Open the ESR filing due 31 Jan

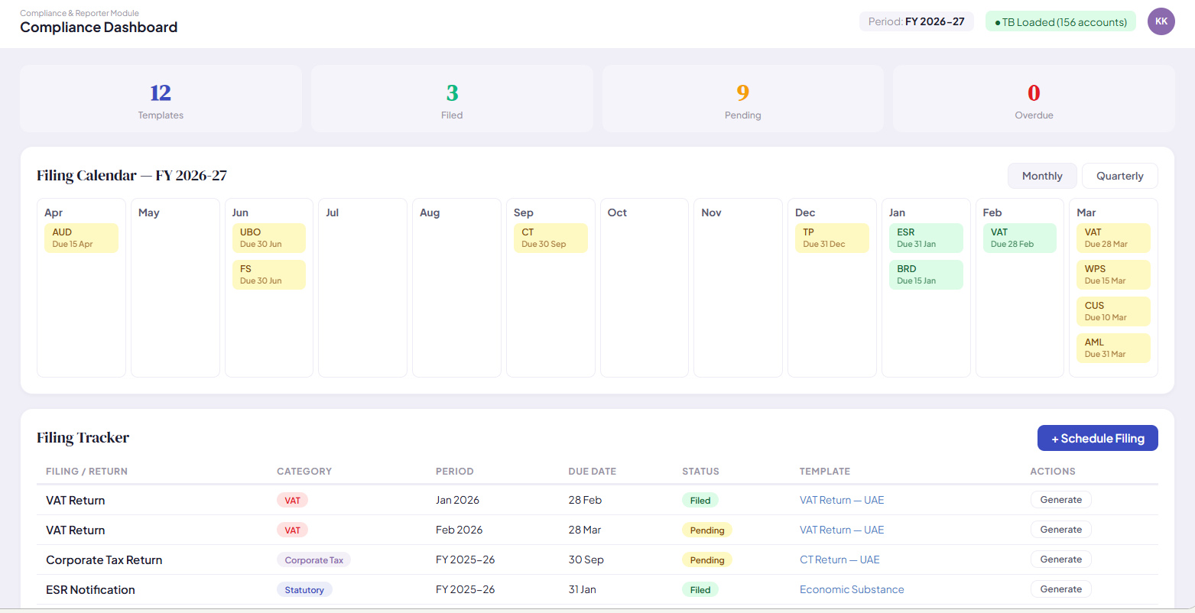click(926, 238)
